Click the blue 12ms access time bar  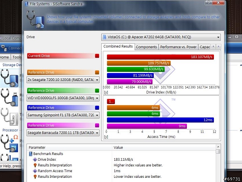tap(160, 120)
